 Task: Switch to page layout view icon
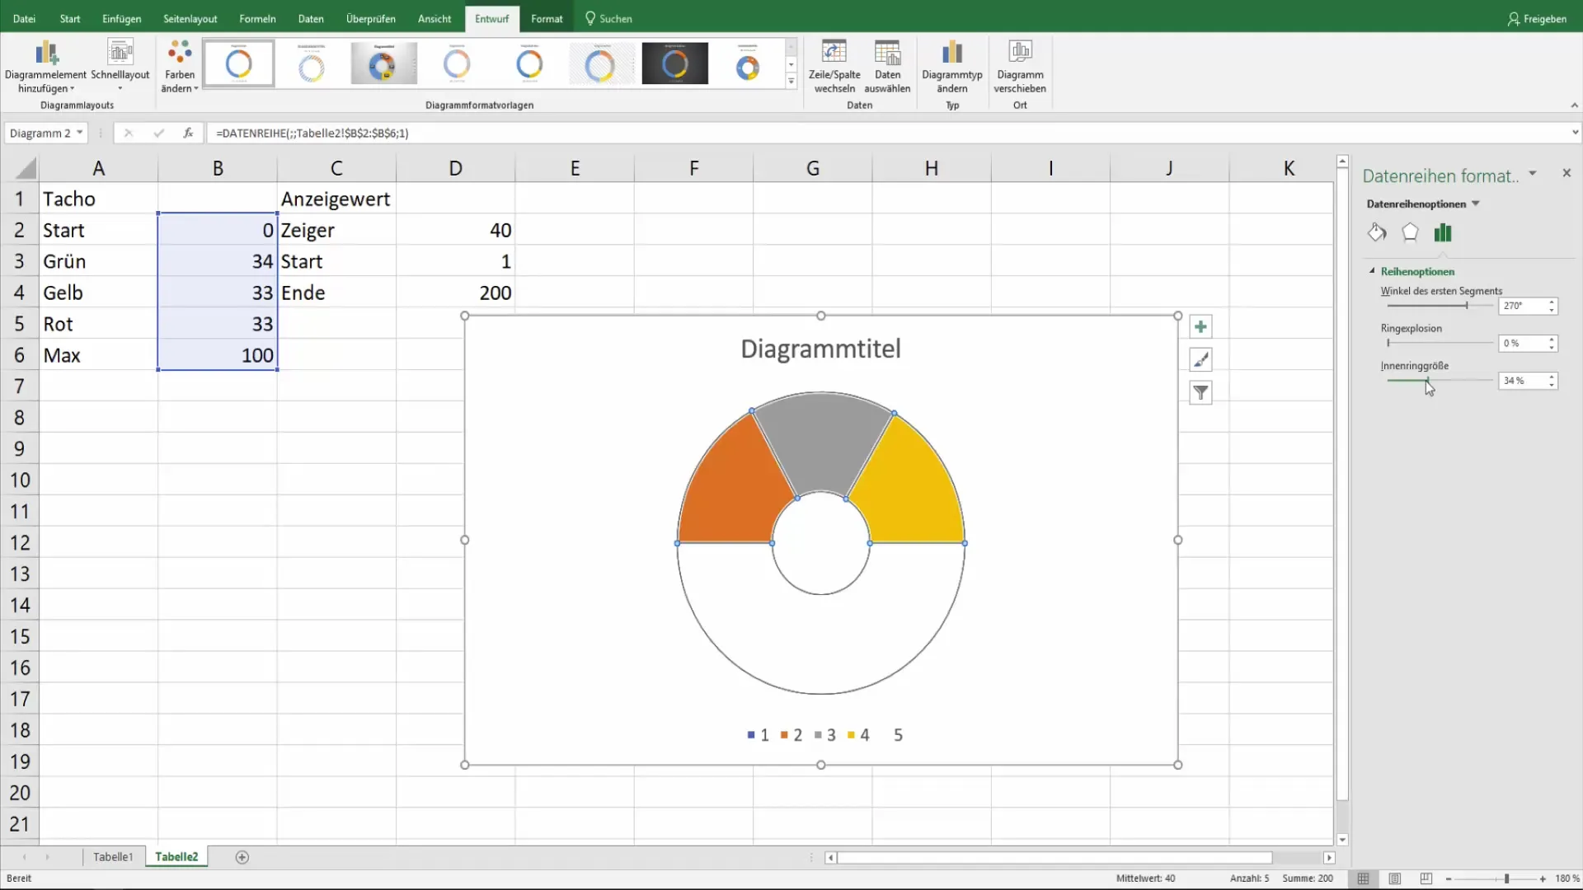[x=1395, y=878]
